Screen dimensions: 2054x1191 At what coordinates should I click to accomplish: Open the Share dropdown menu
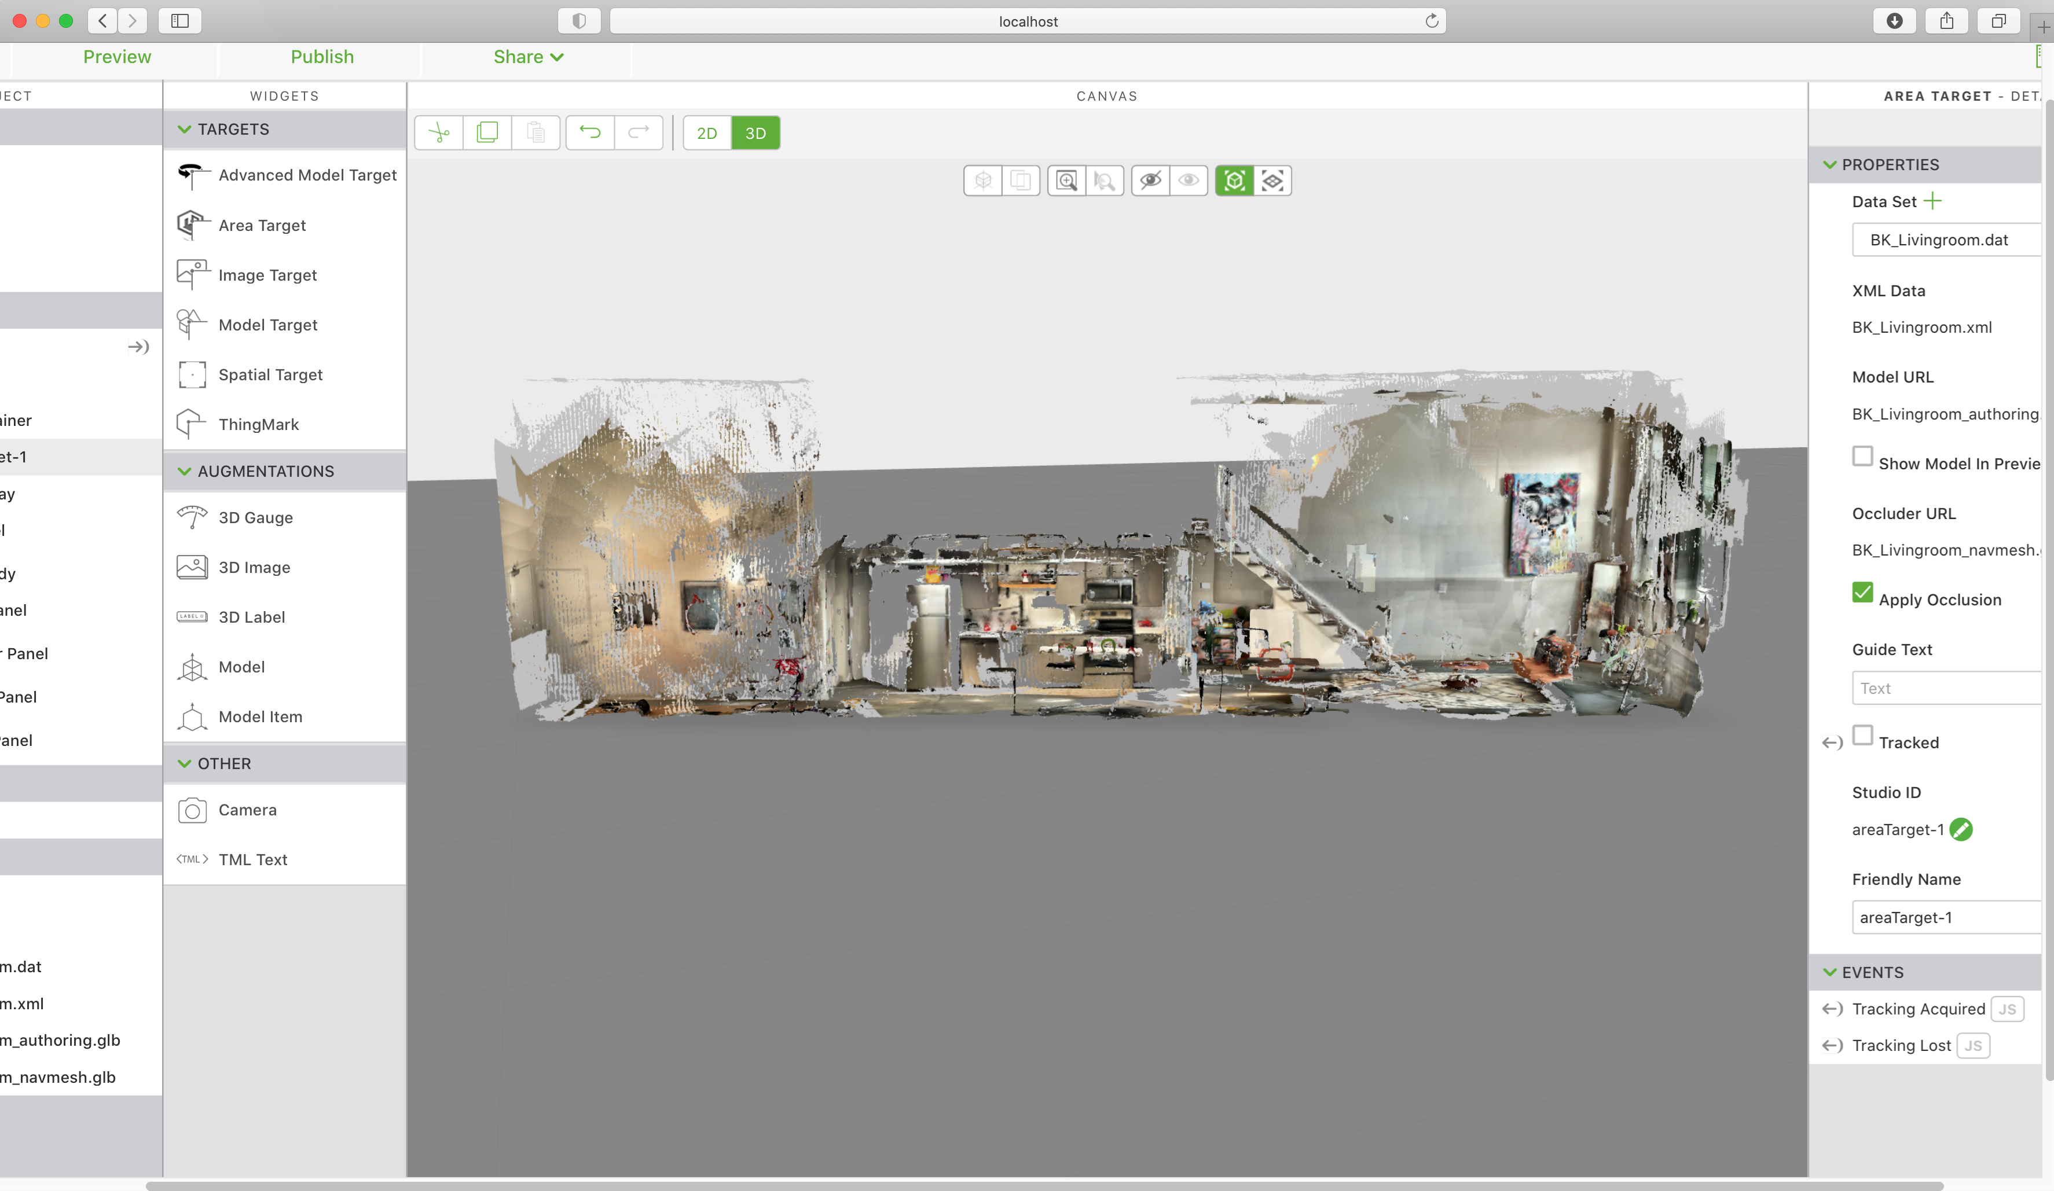(x=528, y=57)
